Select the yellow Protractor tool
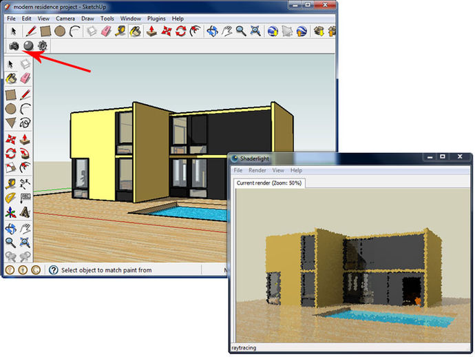This screenshot has height=357, width=475. coord(11,198)
